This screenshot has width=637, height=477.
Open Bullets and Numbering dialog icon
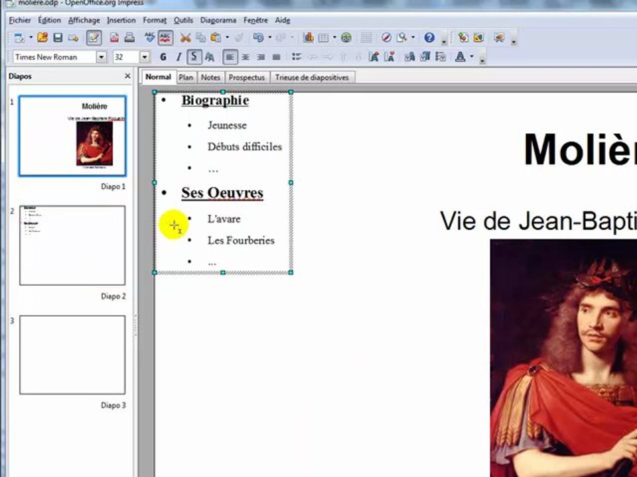(441, 57)
